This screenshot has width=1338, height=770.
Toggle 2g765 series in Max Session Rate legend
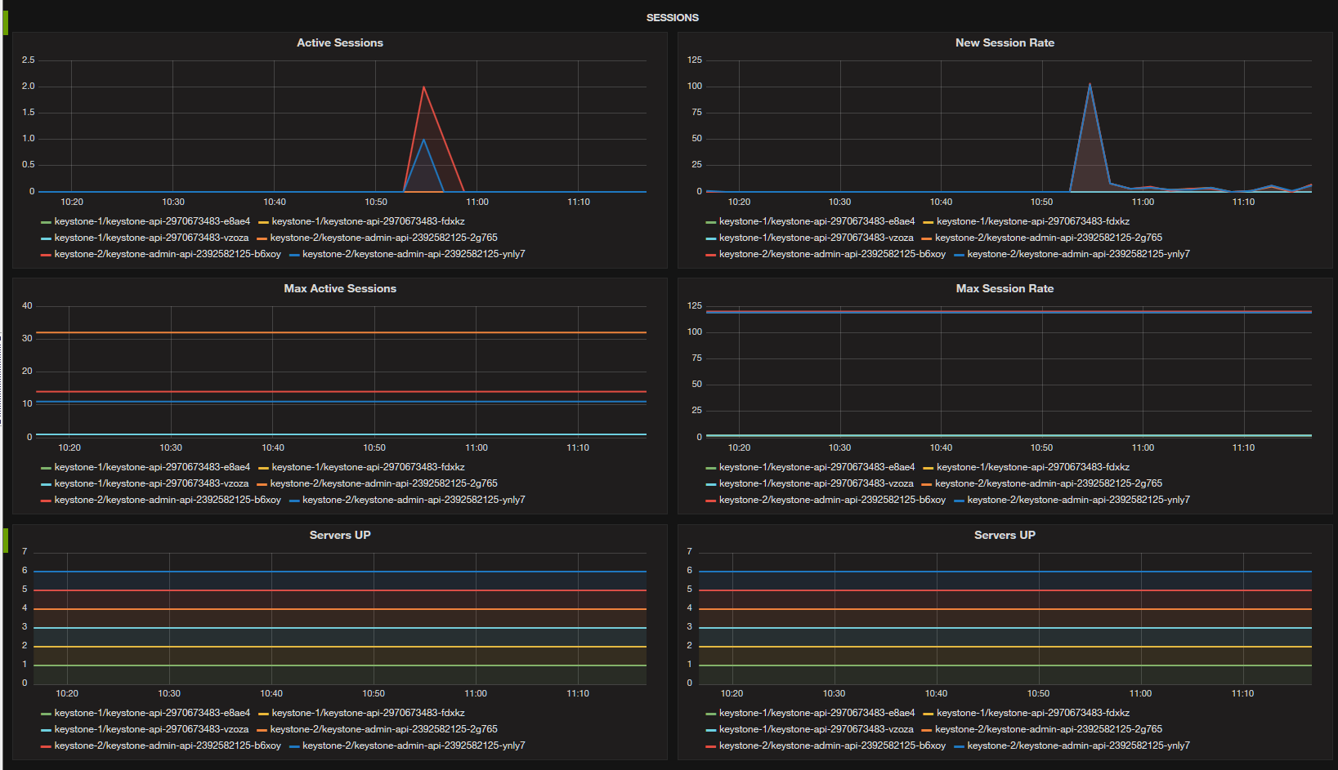point(1049,483)
